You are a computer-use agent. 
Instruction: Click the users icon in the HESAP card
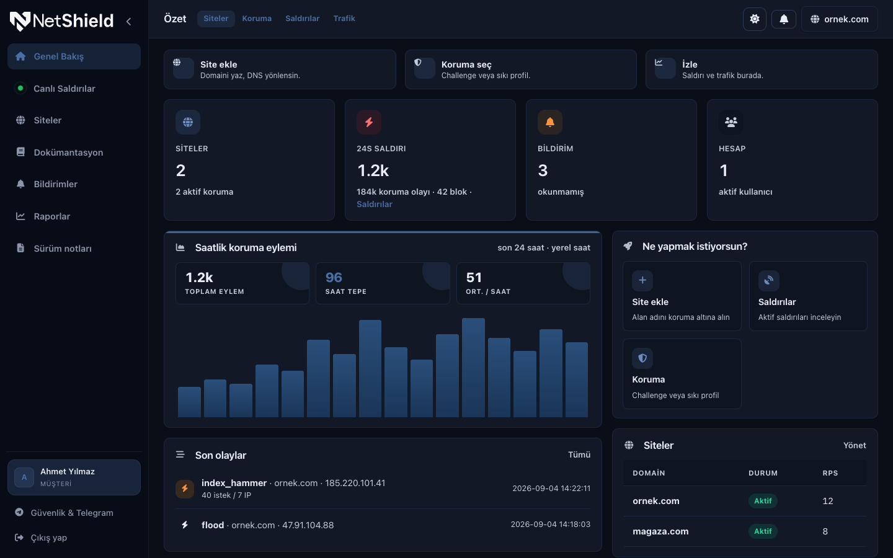731,122
